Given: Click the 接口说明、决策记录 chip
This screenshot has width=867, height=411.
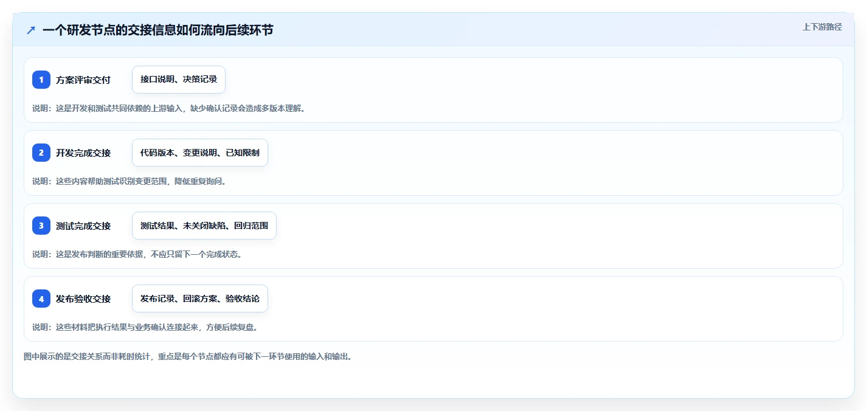Looking at the screenshot, I should (179, 80).
